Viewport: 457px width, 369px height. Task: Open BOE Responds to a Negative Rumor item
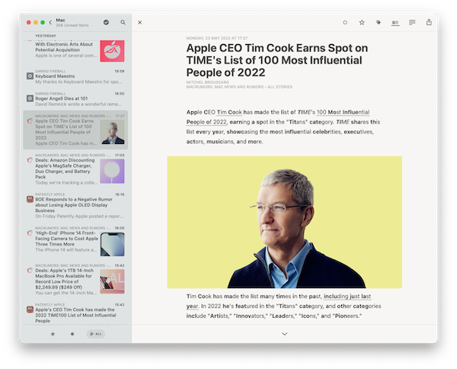(75, 205)
